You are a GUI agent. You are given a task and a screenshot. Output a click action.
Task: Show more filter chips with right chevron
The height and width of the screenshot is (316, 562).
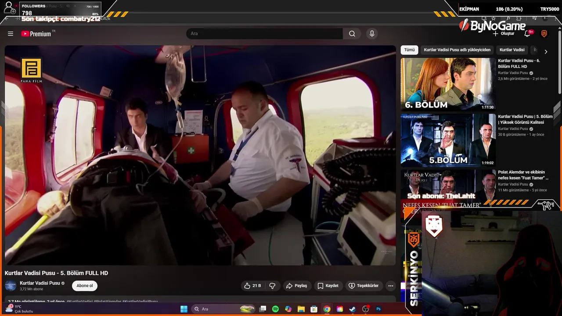click(546, 51)
